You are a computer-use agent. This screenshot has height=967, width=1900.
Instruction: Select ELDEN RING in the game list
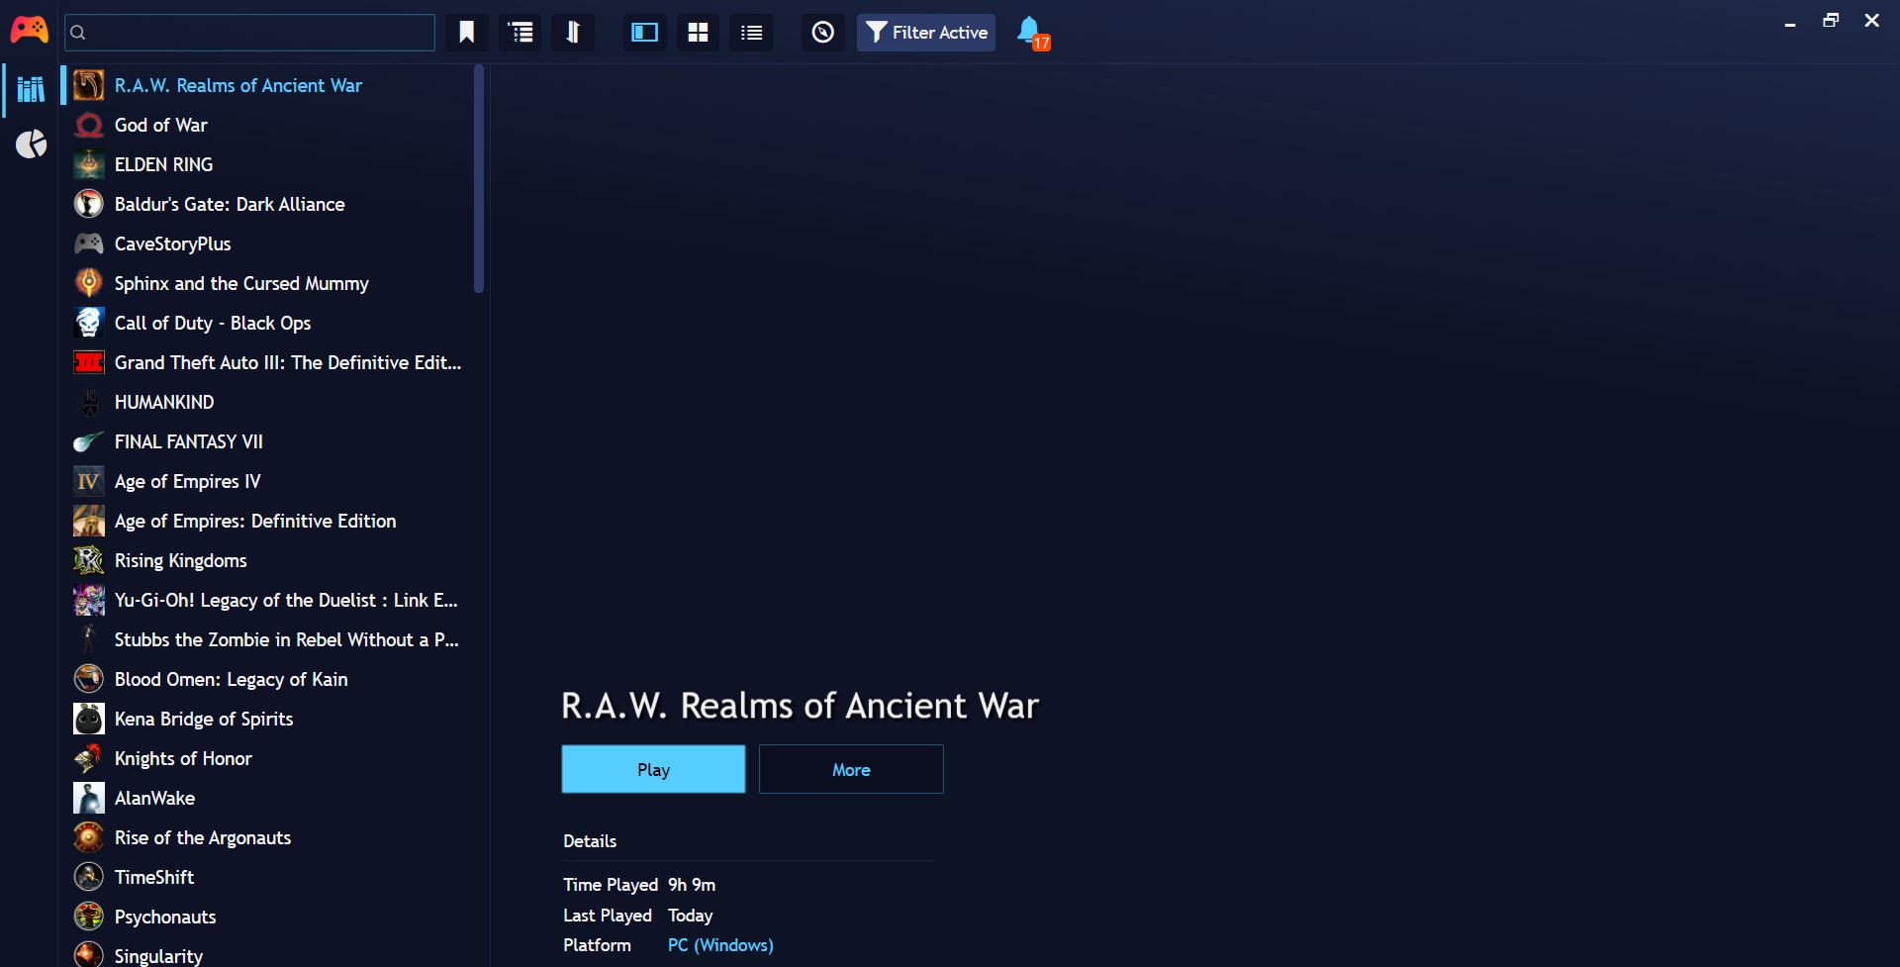click(x=267, y=164)
